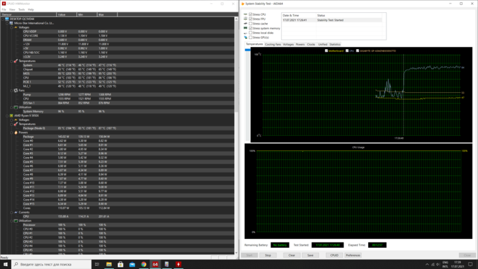Collapse the Fans group

pos(12,91)
